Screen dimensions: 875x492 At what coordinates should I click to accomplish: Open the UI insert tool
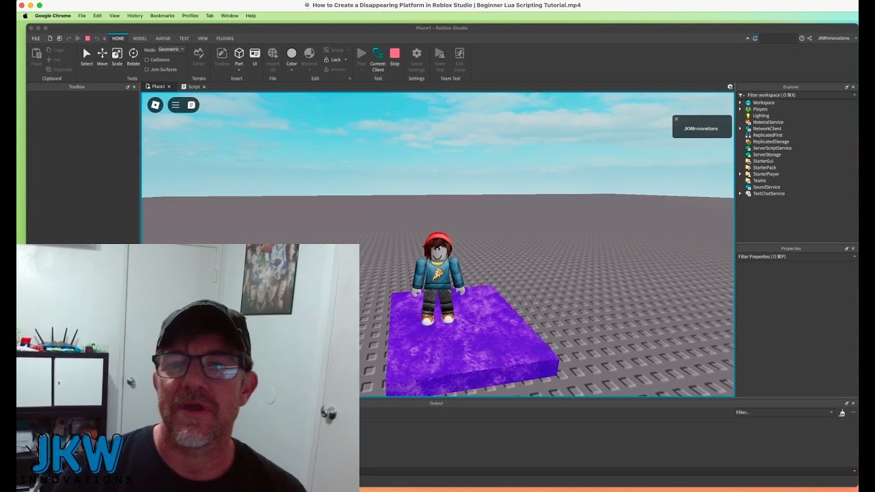tap(255, 57)
